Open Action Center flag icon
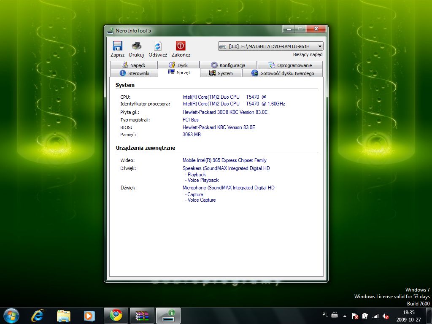Image resolution: width=432 pixels, height=324 pixels. [355, 316]
